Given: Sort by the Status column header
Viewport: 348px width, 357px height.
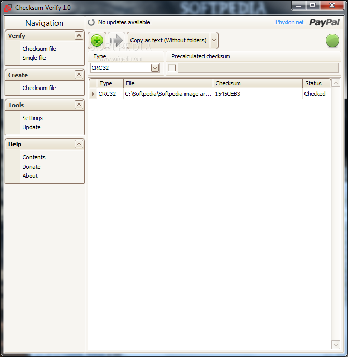Looking at the screenshot, I should (x=317, y=83).
